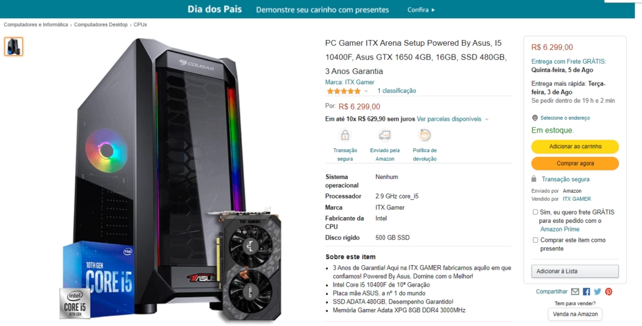The image size is (642, 326).
Task: Click the Política de devolução icon
Action: pos(424,135)
